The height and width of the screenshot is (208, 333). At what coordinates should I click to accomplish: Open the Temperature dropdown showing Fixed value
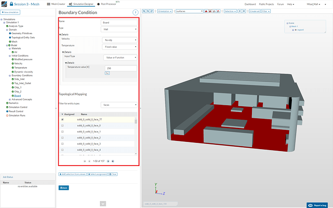tap(119, 47)
